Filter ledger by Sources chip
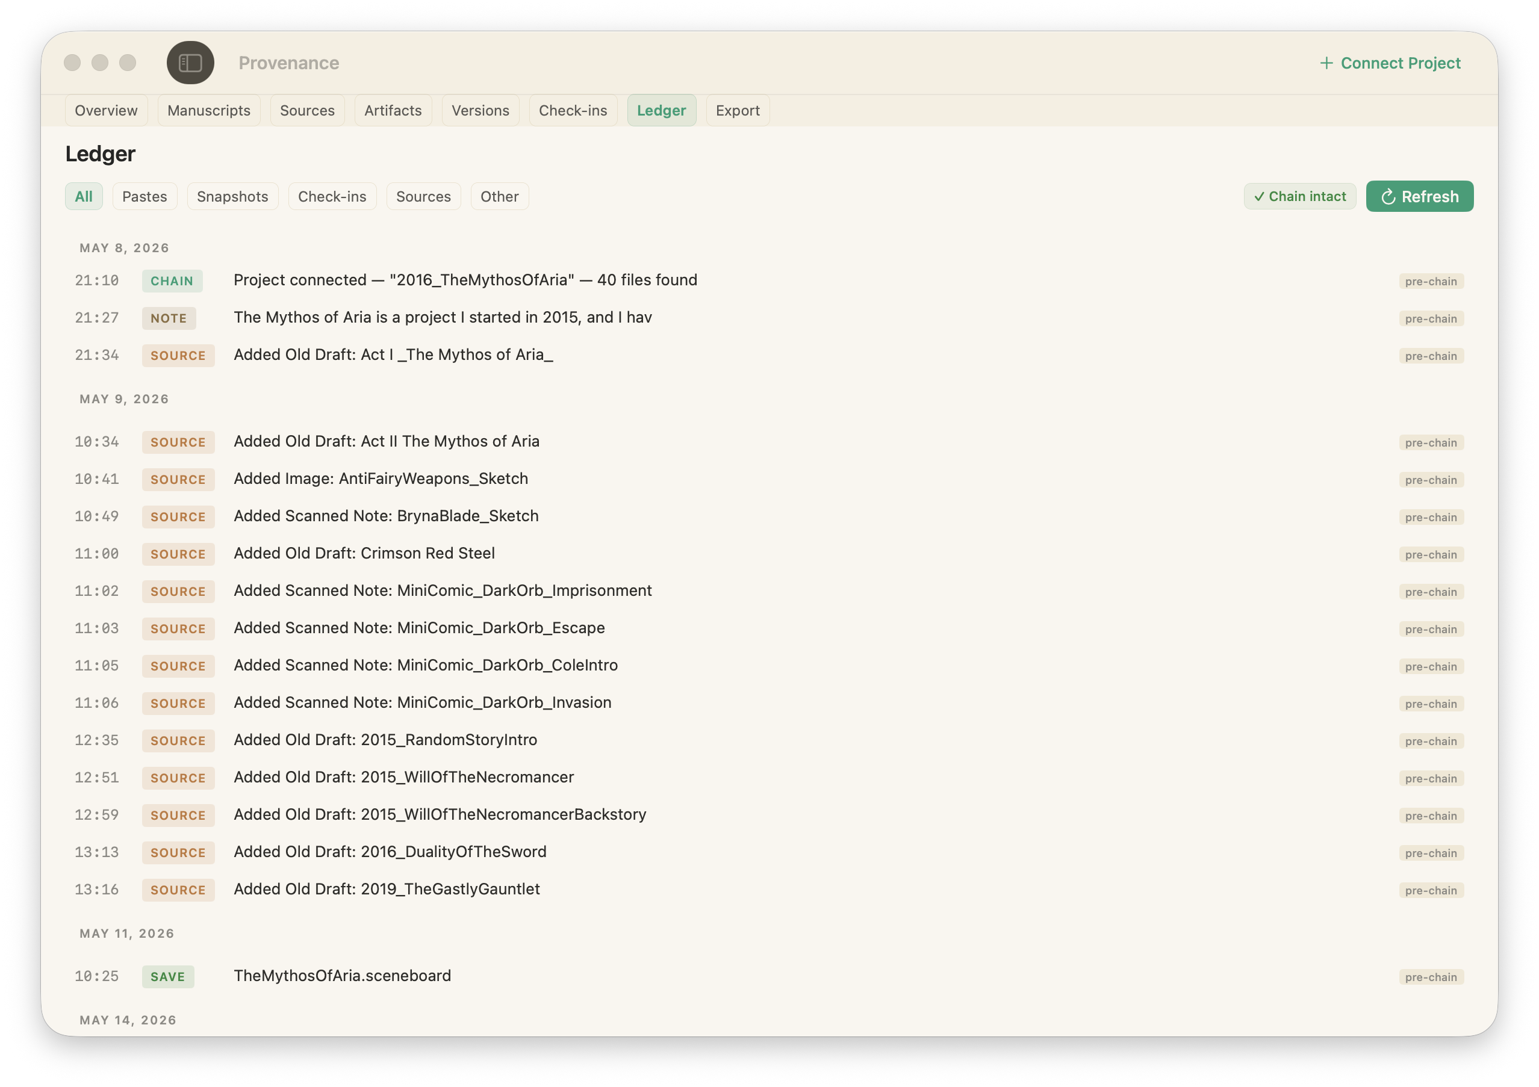Image resolution: width=1539 pixels, height=1087 pixels. click(x=423, y=196)
